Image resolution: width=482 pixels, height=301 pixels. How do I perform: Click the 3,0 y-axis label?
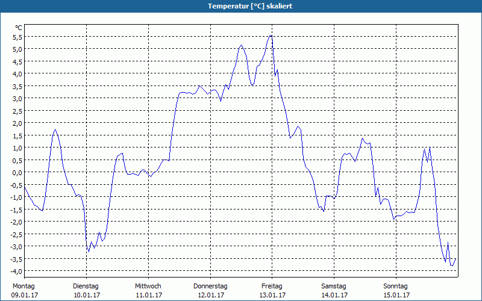[x=18, y=99]
